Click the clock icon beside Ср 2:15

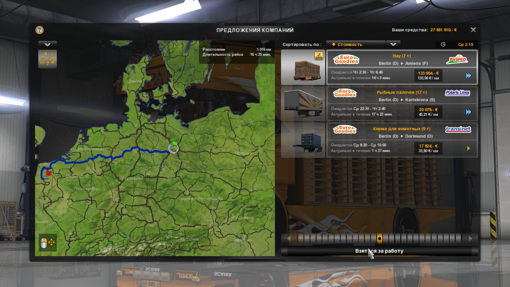[443, 44]
